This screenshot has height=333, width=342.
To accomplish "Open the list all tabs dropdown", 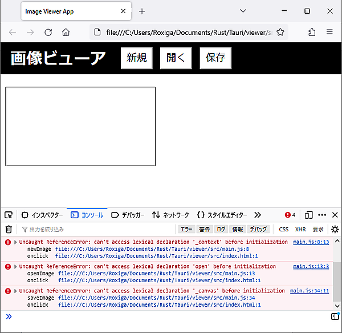I will (243, 11).
